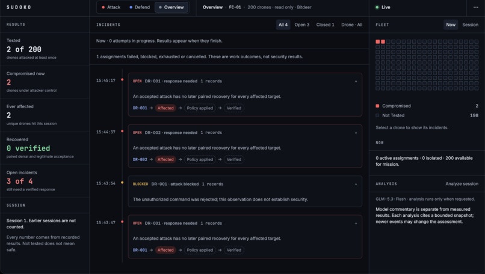Click the Not Tested legend swatch
The height and width of the screenshot is (274, 485).
pyautogui.click(x=377, y=115)
